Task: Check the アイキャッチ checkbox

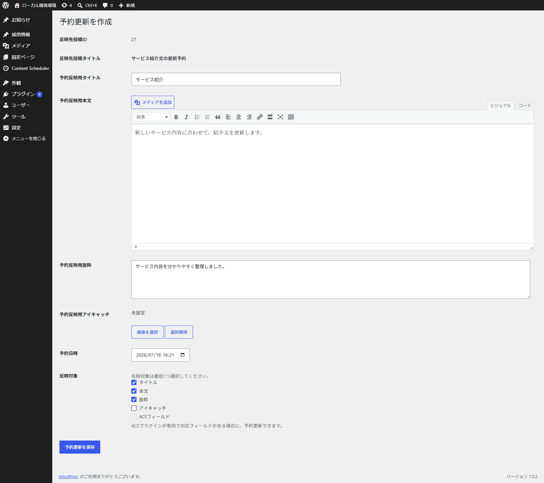Action: tap(134, 408)
